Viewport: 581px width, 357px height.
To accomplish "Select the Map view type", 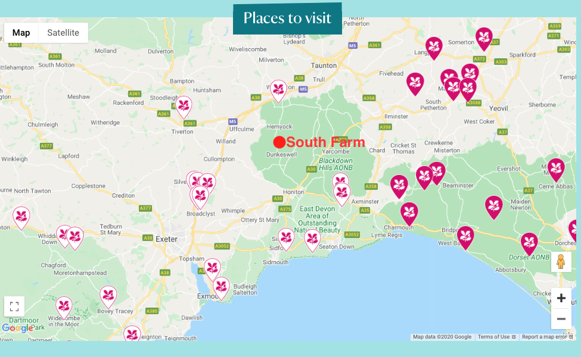I will pyautogui.click(x=21, y=33).
